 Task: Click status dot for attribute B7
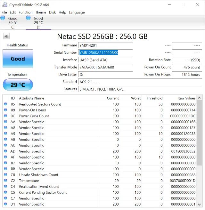click(5, 163)
